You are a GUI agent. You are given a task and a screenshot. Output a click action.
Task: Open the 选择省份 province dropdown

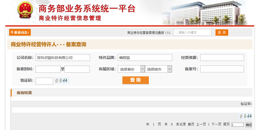click(131, 69)
